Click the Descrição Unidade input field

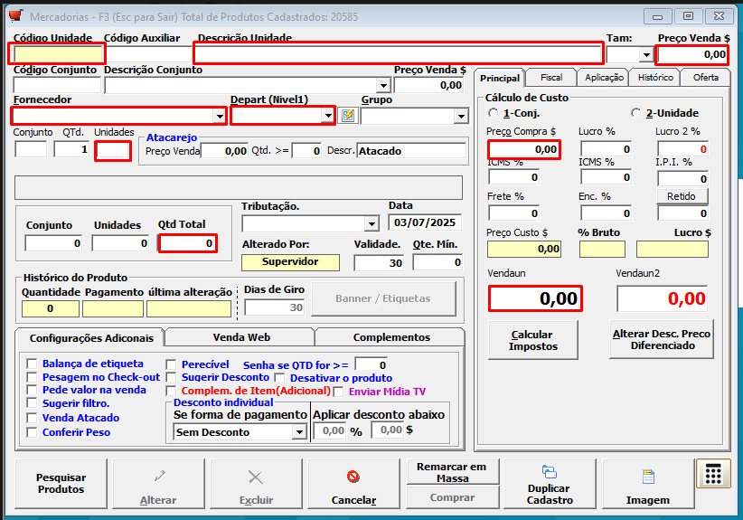398,54
